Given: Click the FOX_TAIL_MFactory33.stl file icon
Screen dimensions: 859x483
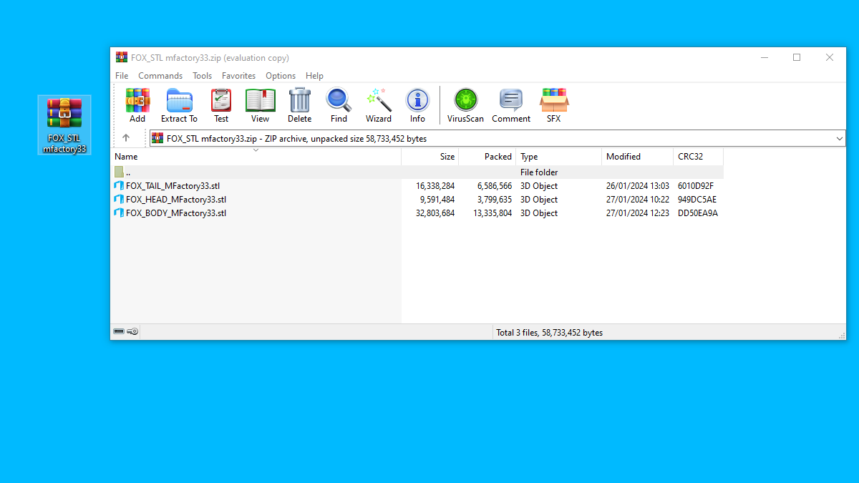Looking at the screenshot, I should (x=119, y=186).
